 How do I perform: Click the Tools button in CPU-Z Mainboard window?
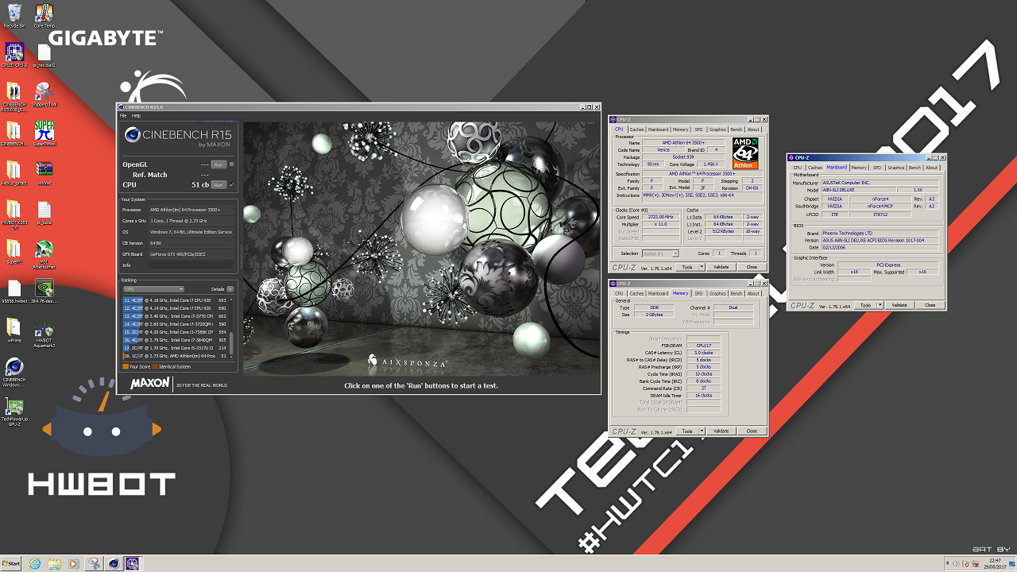coord(865,305)
